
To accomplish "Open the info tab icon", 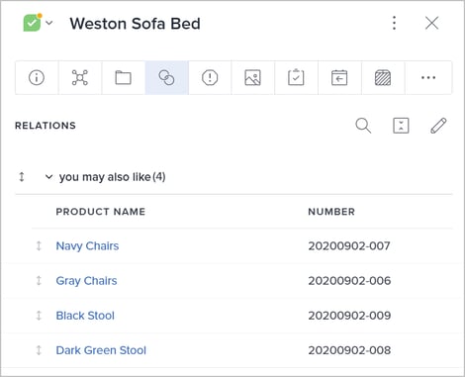I will pyautogui.click(x=37, y=78).
